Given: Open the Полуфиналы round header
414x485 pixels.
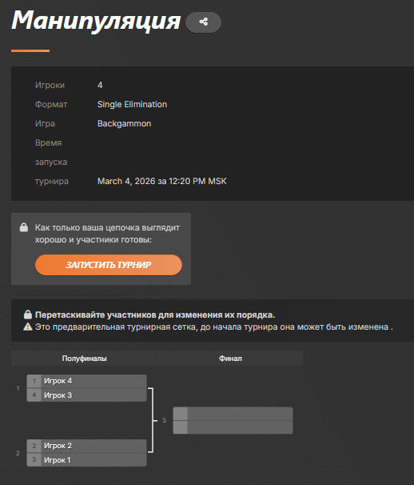Looking at the screenshot, I should coord(84,359).
